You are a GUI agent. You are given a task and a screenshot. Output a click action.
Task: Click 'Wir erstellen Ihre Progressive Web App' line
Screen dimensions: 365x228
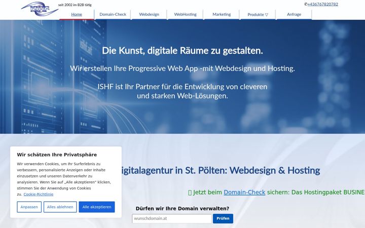coord(182,68)
